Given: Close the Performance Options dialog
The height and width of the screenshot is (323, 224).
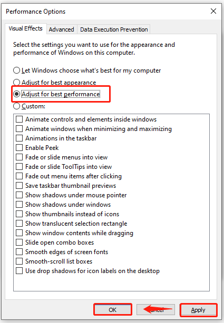Looking at the screenshot, I should coord(213,11).
